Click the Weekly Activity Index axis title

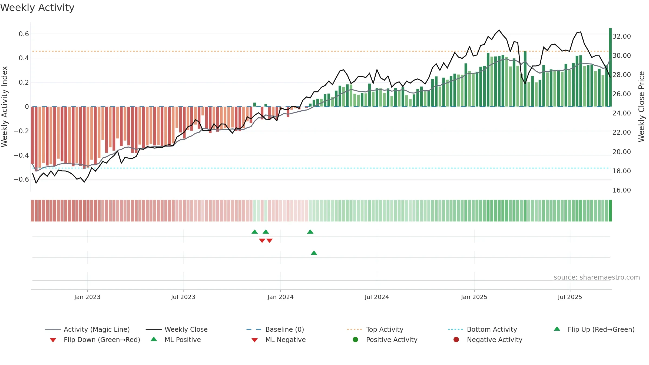(5, 107)
